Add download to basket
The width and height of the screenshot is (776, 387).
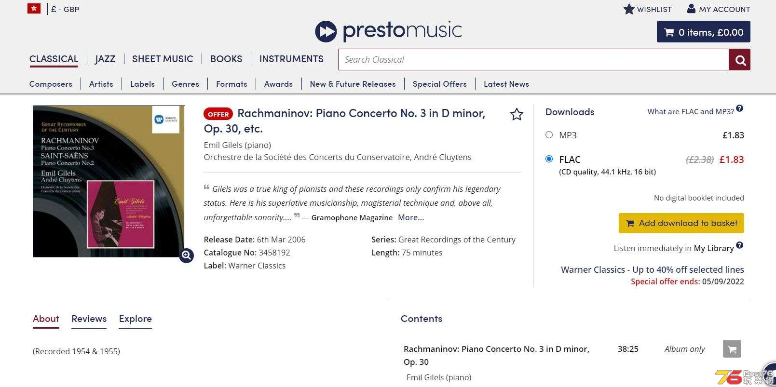681,223
